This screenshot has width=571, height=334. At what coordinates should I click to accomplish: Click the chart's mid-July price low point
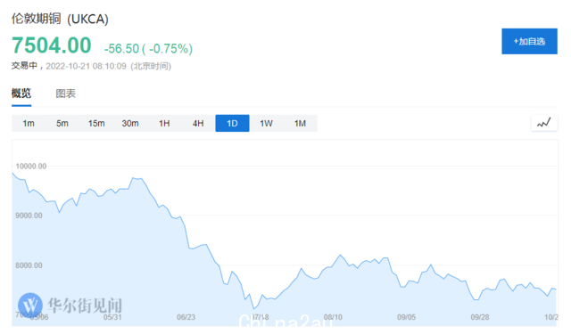click(254, 309)
